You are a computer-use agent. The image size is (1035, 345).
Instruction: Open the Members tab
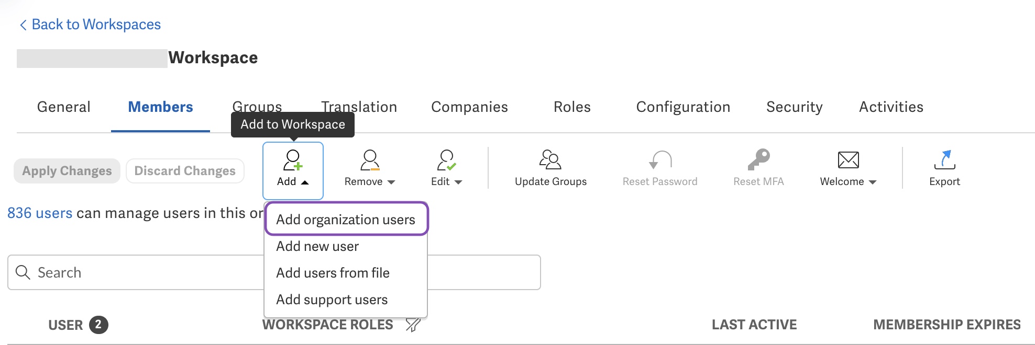[160, 107]
